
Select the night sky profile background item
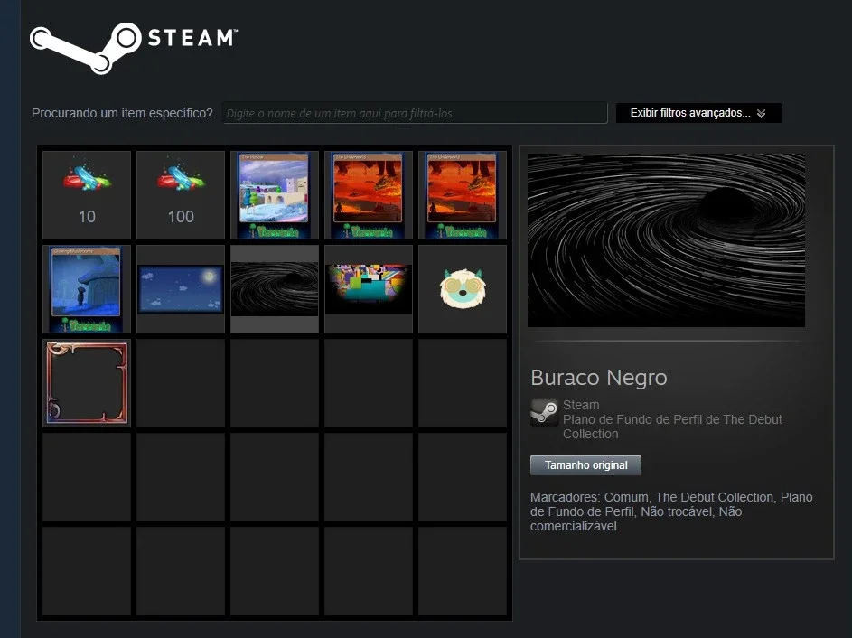coord(181,289)
